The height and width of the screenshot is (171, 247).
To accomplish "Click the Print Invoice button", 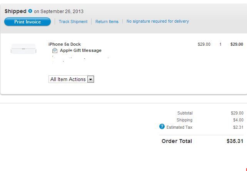I will [x=27, y=22].
